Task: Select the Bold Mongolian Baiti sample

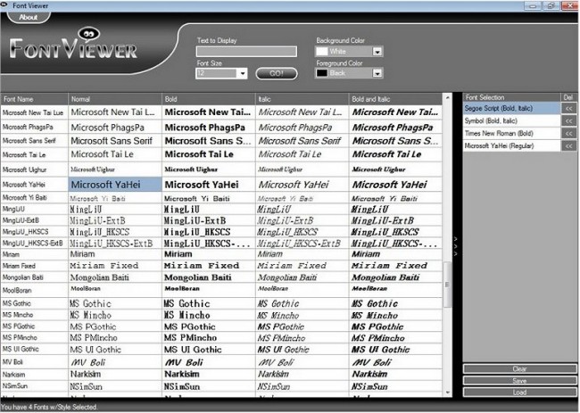Action: coord(209,277)
